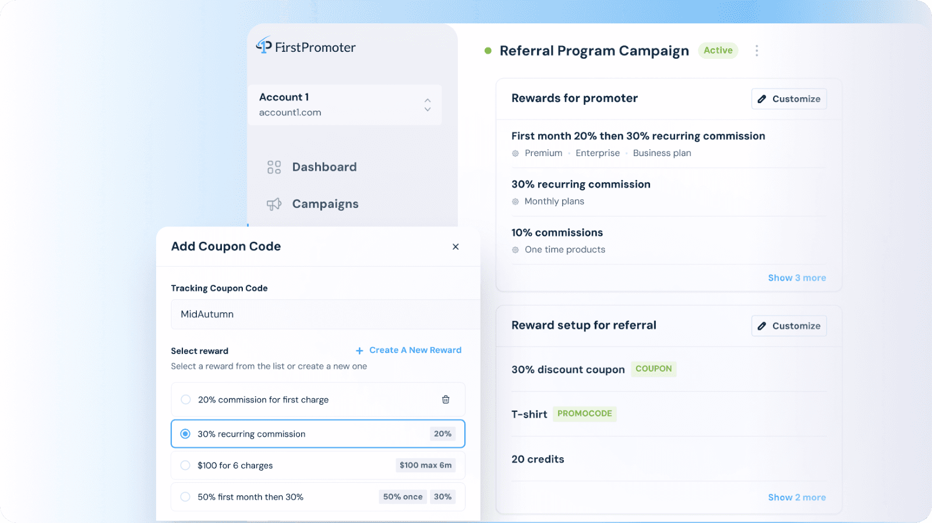Image resolution: width=932 pixels, height=523 pixels.
Task: Click the FirstPromoter logo
Action: click(306, 46)
